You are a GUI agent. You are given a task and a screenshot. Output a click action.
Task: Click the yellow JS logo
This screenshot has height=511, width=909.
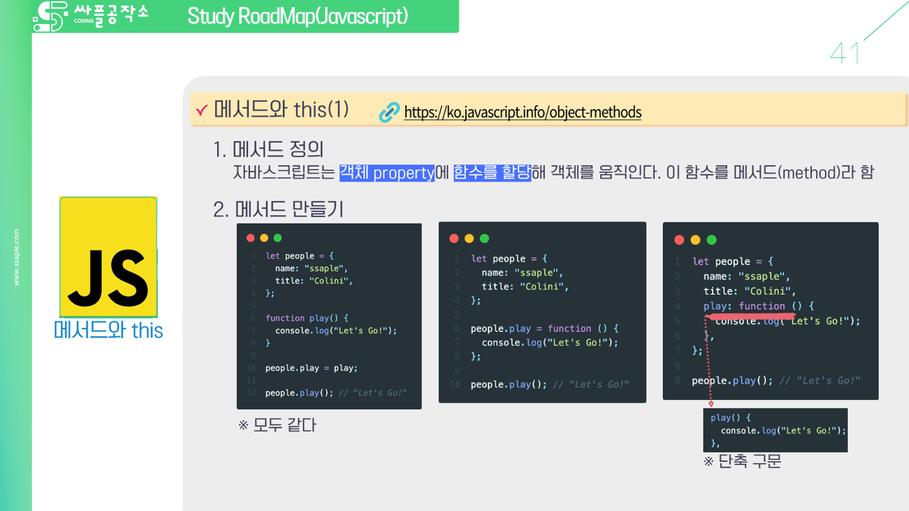click(108, 256)
